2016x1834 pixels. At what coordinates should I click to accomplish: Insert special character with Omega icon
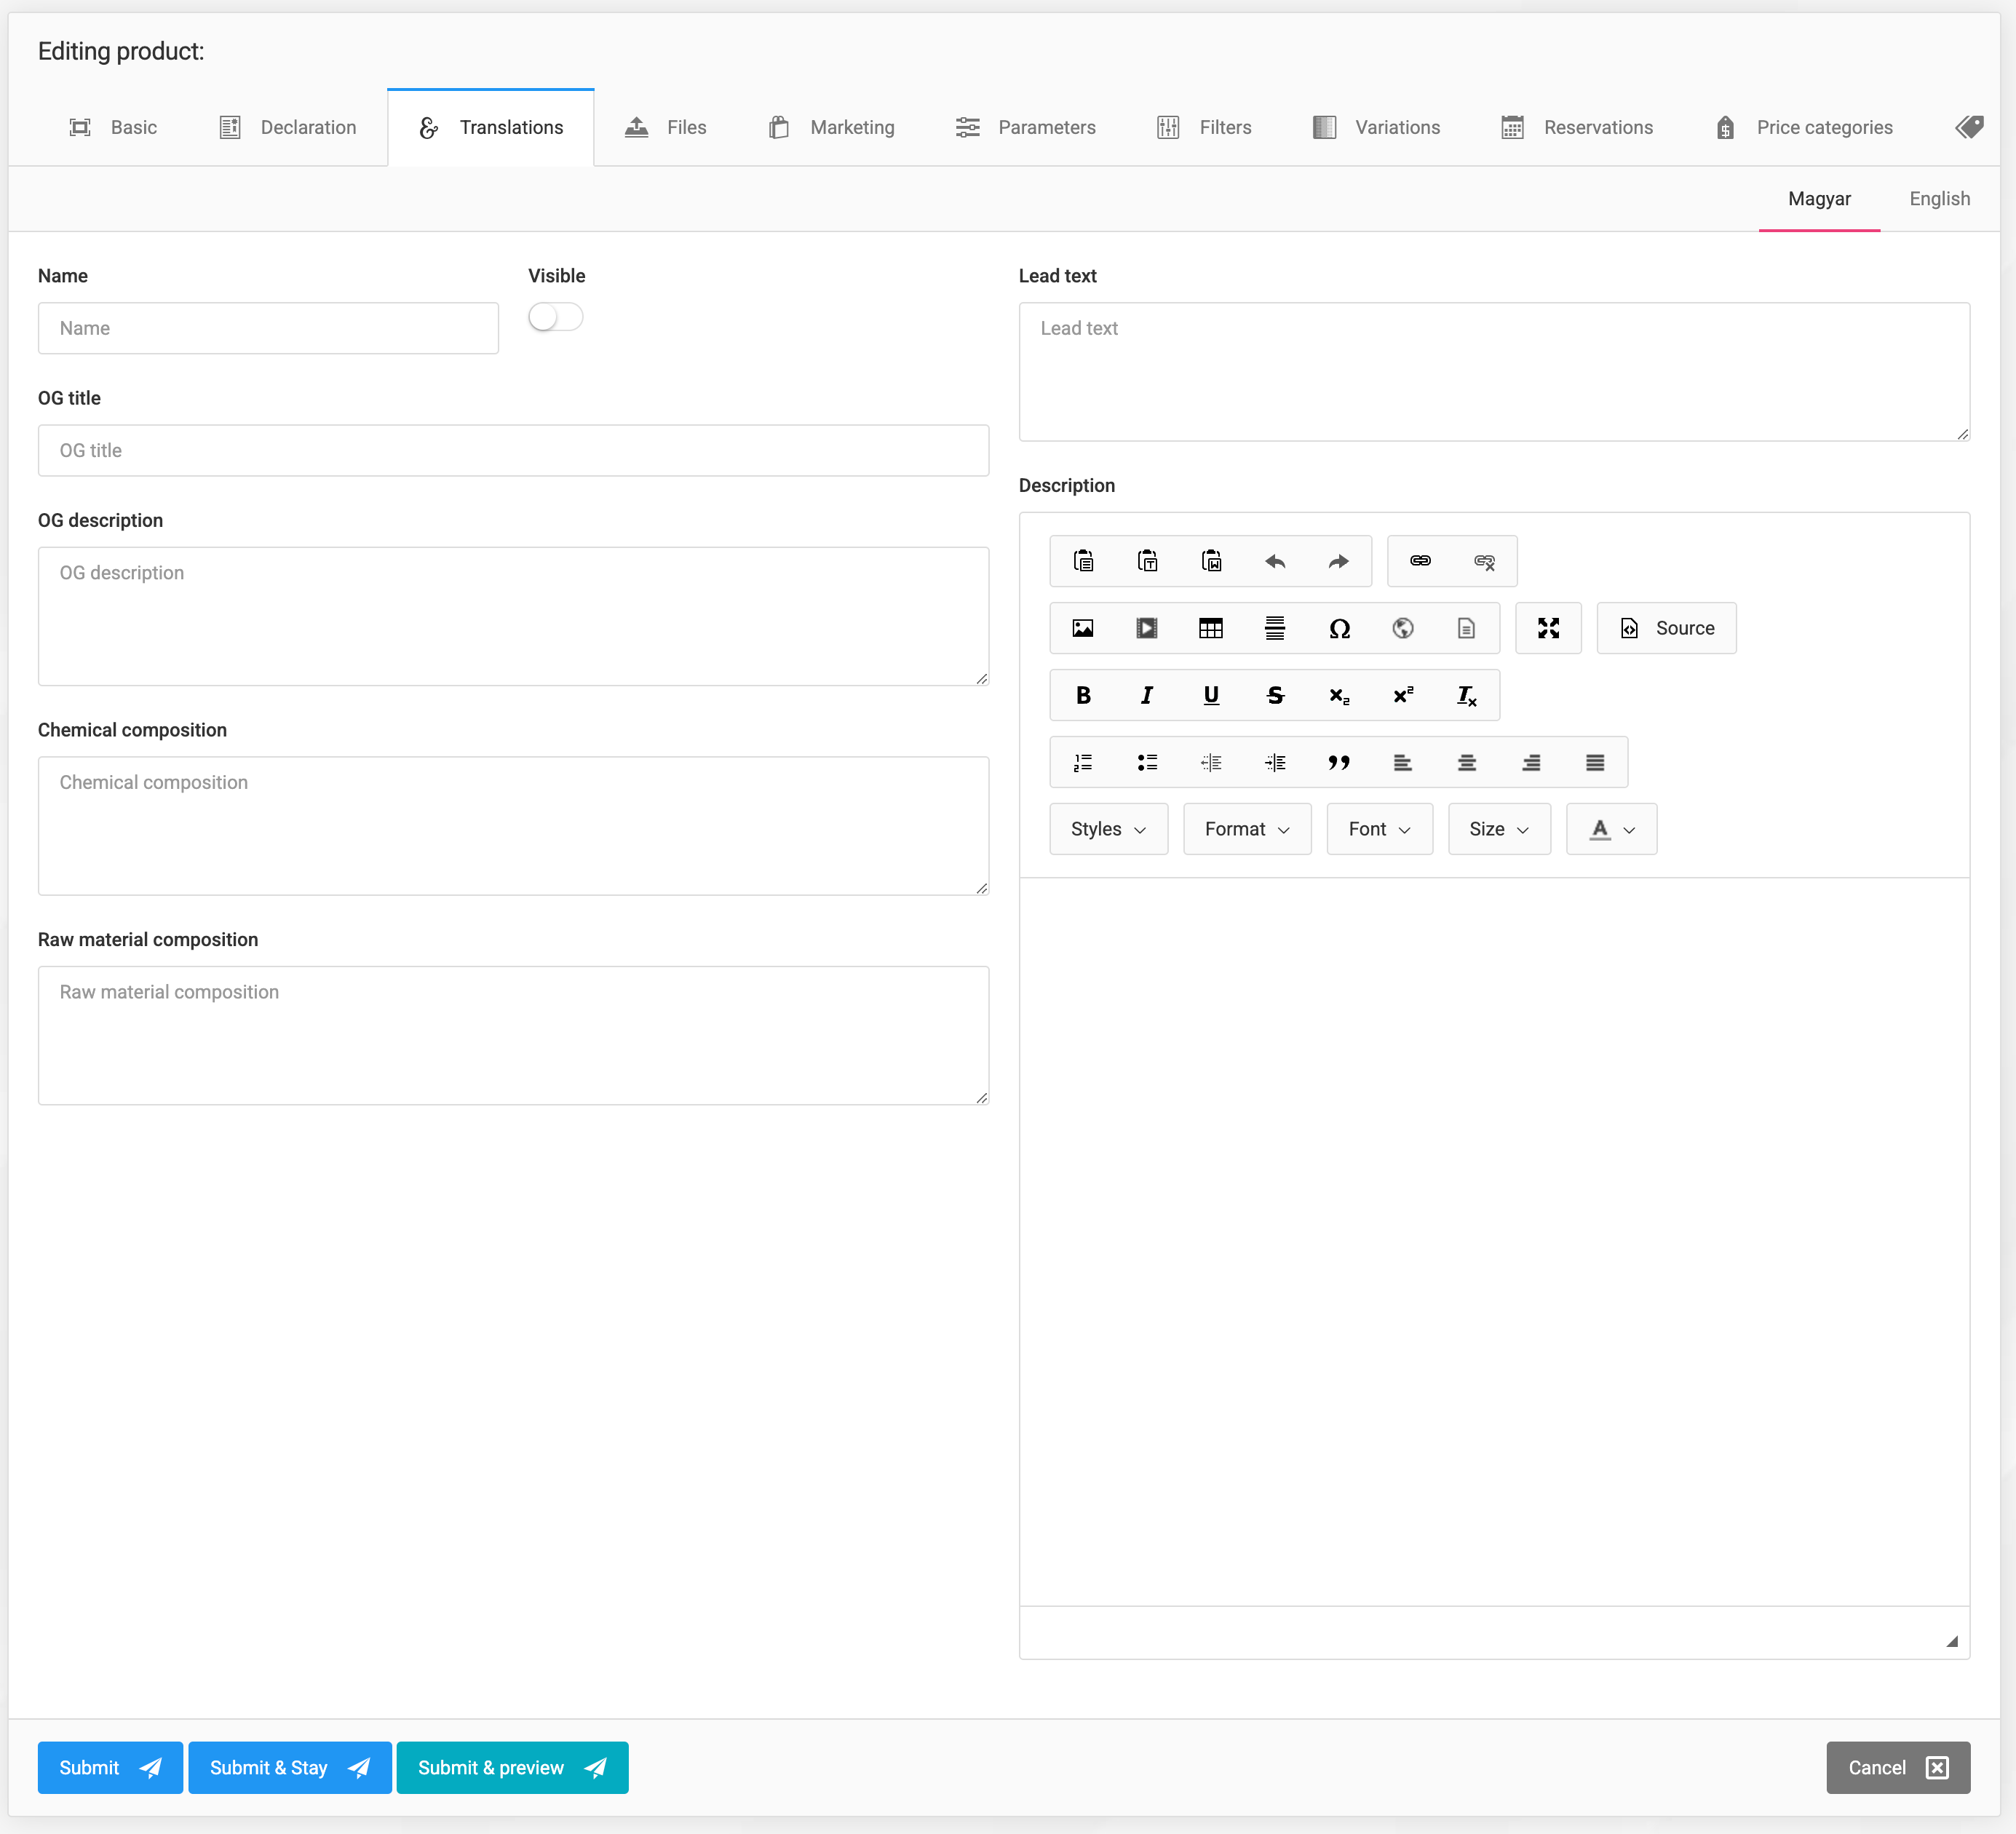(1338, 628)
